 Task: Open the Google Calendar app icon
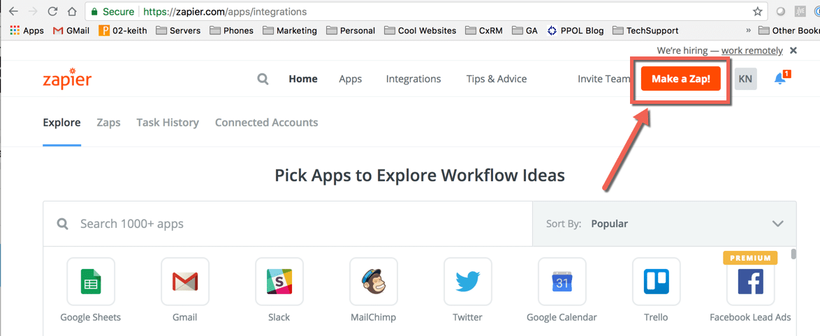point(562,282)
